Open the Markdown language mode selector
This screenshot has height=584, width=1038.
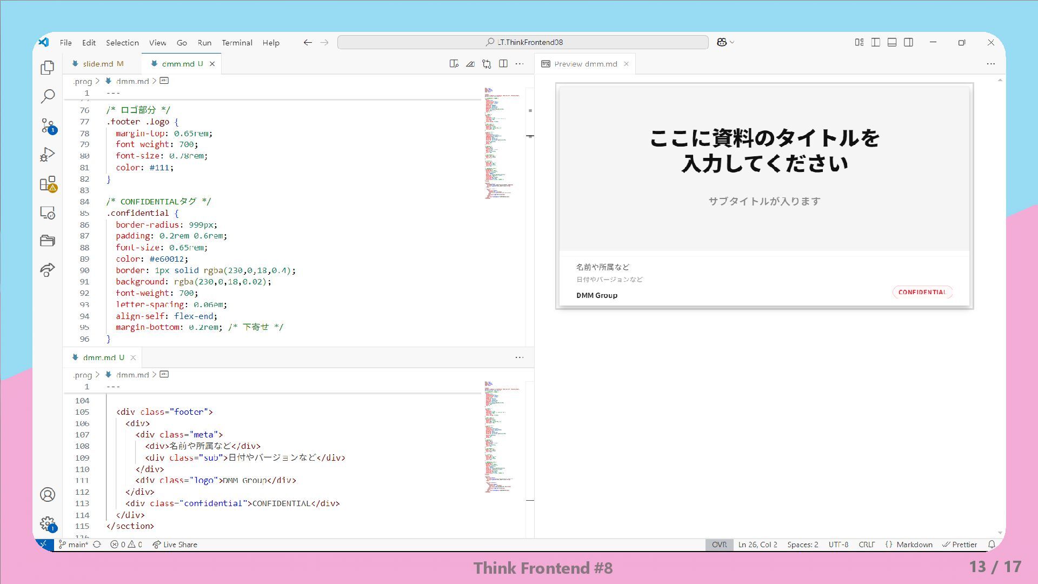[x=914, y=545]
